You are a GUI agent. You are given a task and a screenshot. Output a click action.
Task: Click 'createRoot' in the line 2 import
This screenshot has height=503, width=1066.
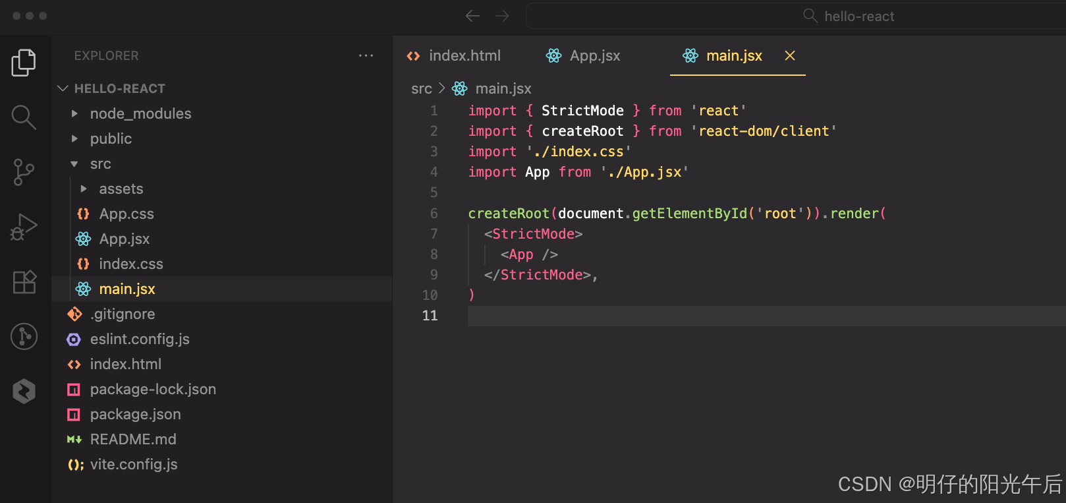582,131
